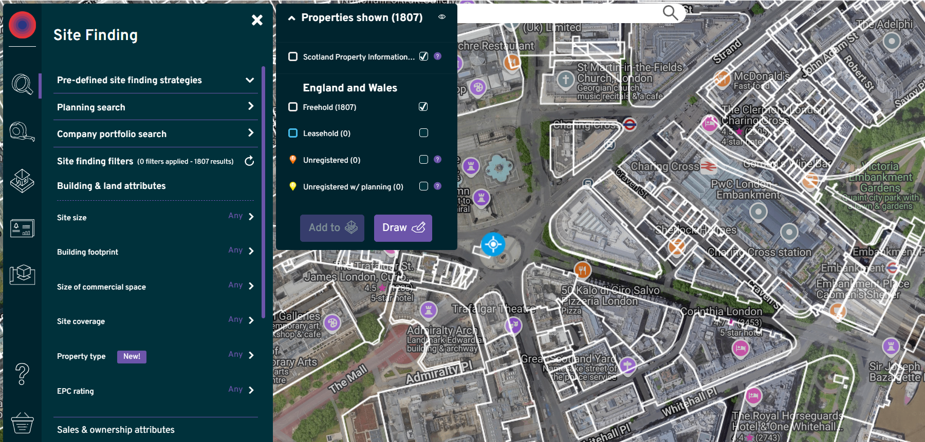This screenshot has height=442, width=925.
Task: Toggle properties shown eye icon
Action: click(442, 17)
